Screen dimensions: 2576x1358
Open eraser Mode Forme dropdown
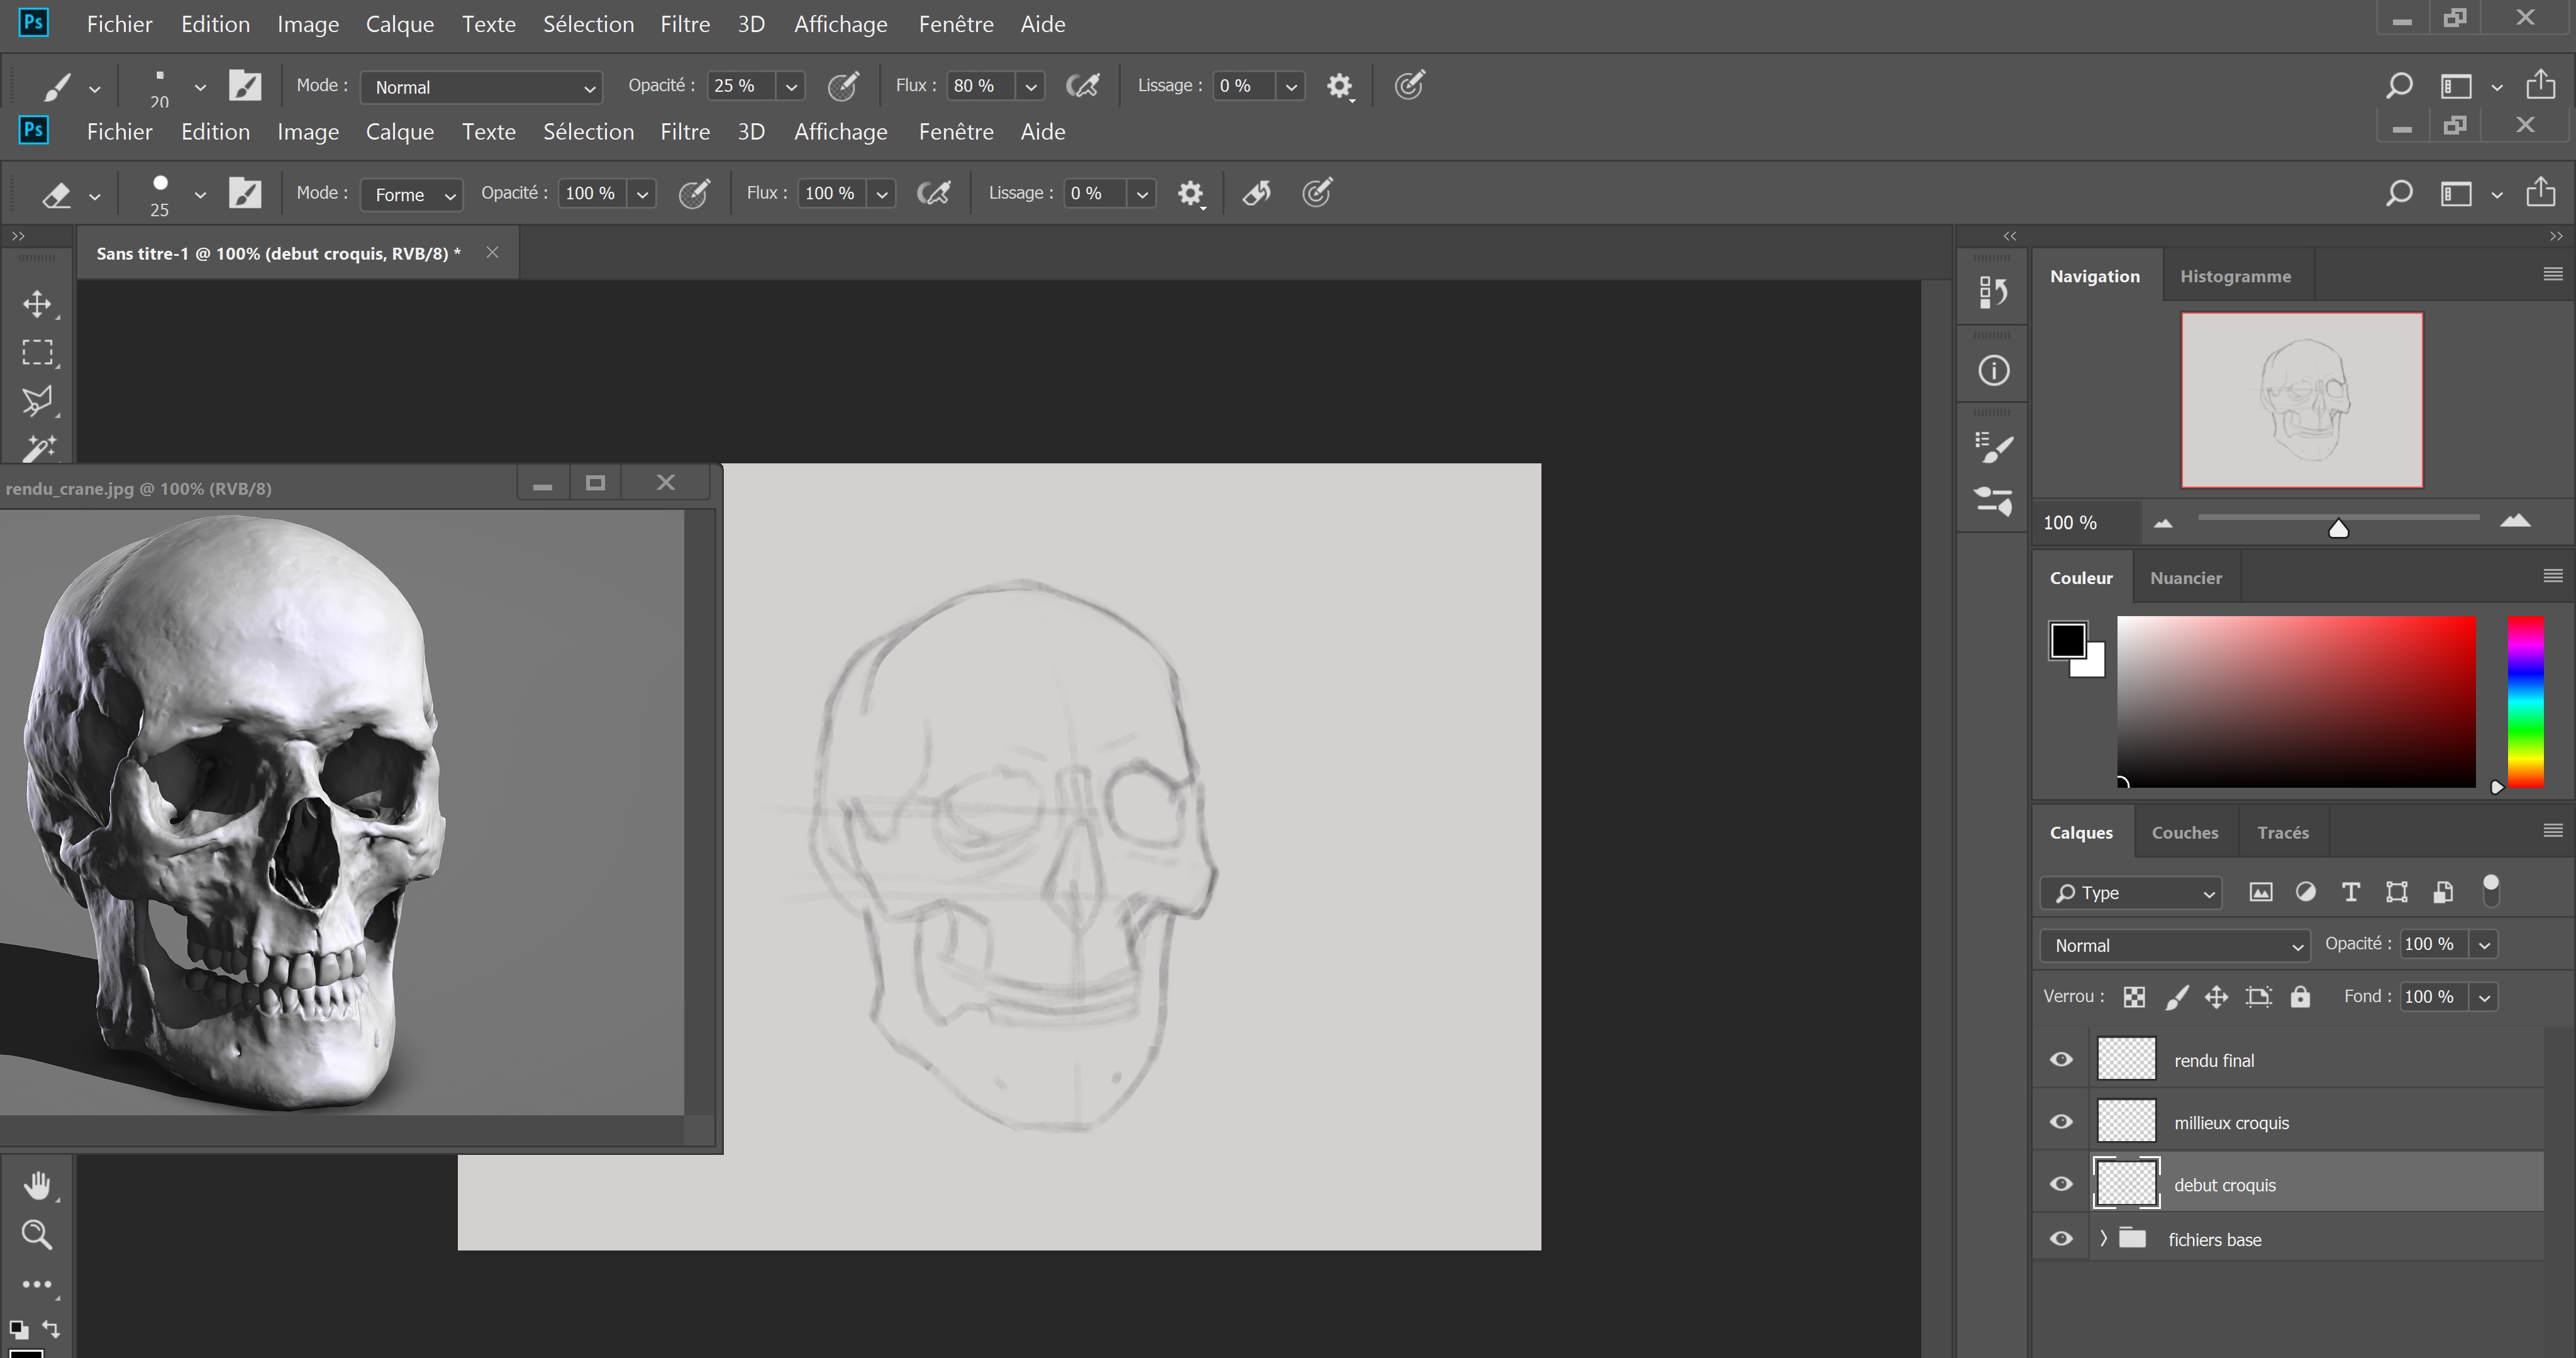[x=412, y=194]
